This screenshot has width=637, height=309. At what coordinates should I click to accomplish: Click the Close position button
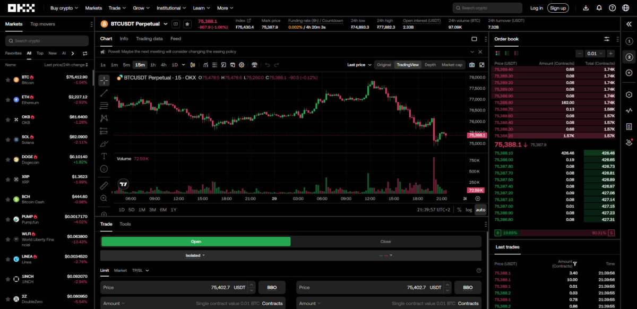point(386,241)
